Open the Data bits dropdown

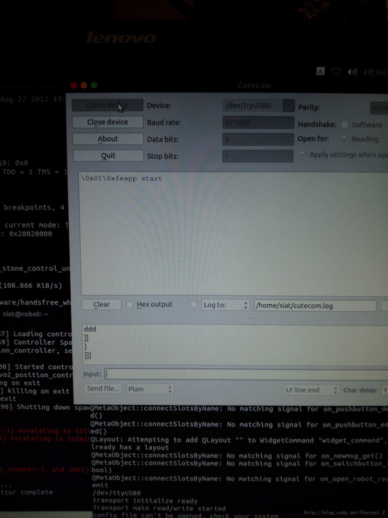click(258, 139)
